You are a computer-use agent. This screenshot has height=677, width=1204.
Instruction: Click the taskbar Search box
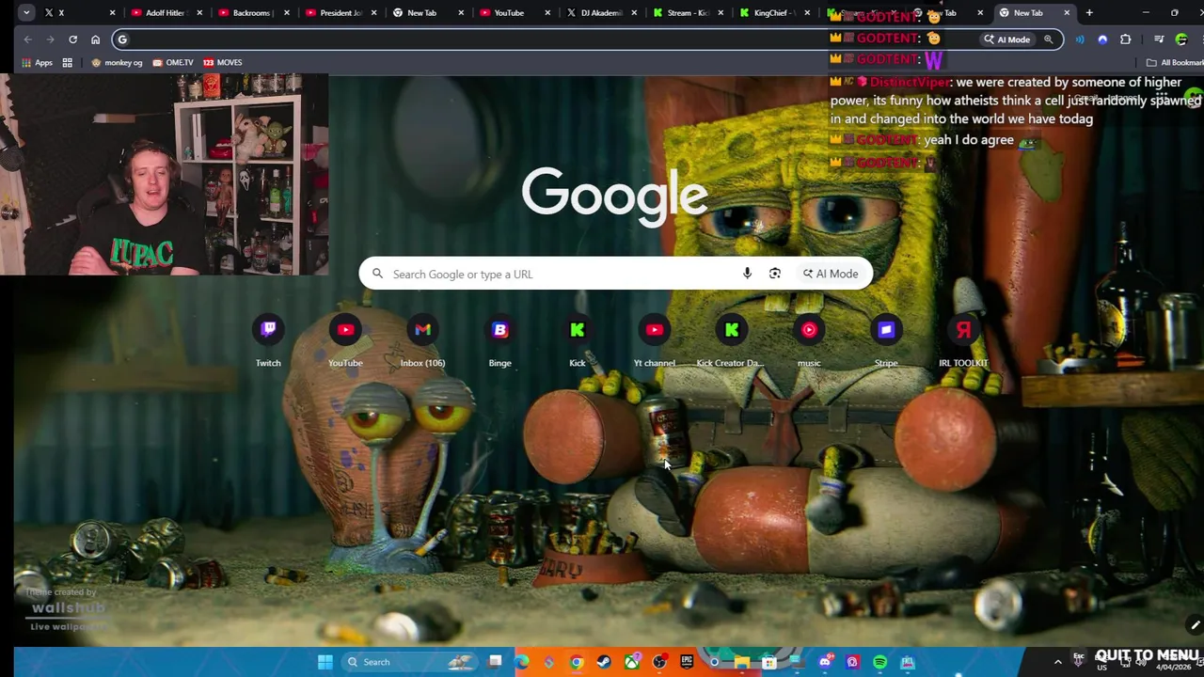[x=409, y=662]
